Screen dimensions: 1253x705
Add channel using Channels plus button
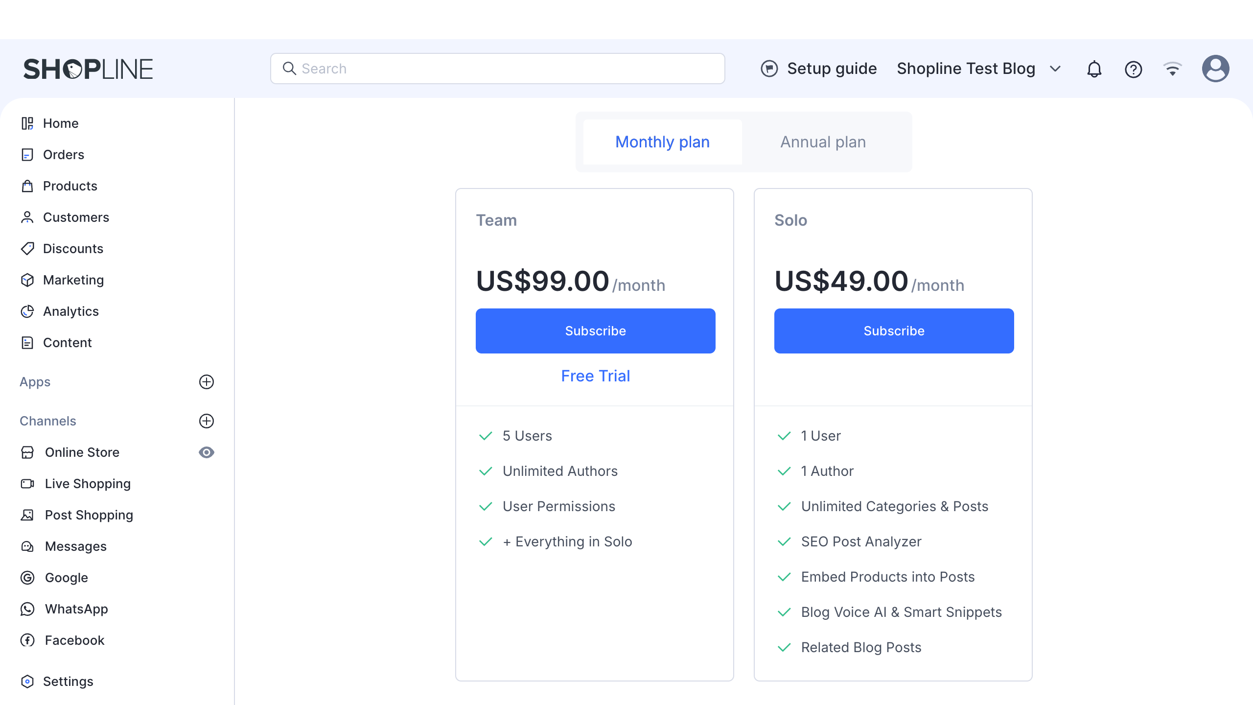point(207,421)
